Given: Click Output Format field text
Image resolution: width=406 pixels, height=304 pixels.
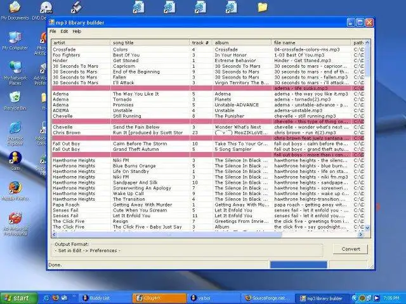Looking at the screenshot, I should point(88,251).
